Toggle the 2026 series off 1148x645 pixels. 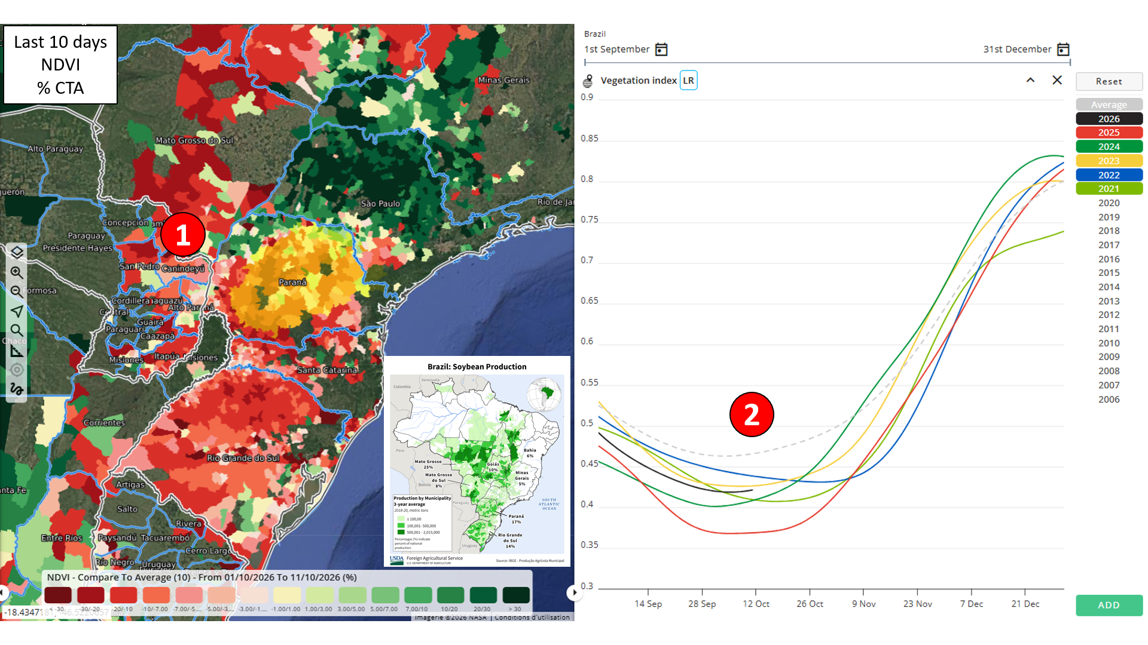[1109, 119]
